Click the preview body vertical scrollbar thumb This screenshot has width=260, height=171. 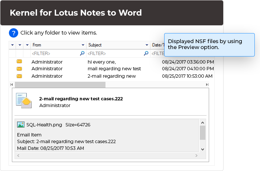coord(202,133)
